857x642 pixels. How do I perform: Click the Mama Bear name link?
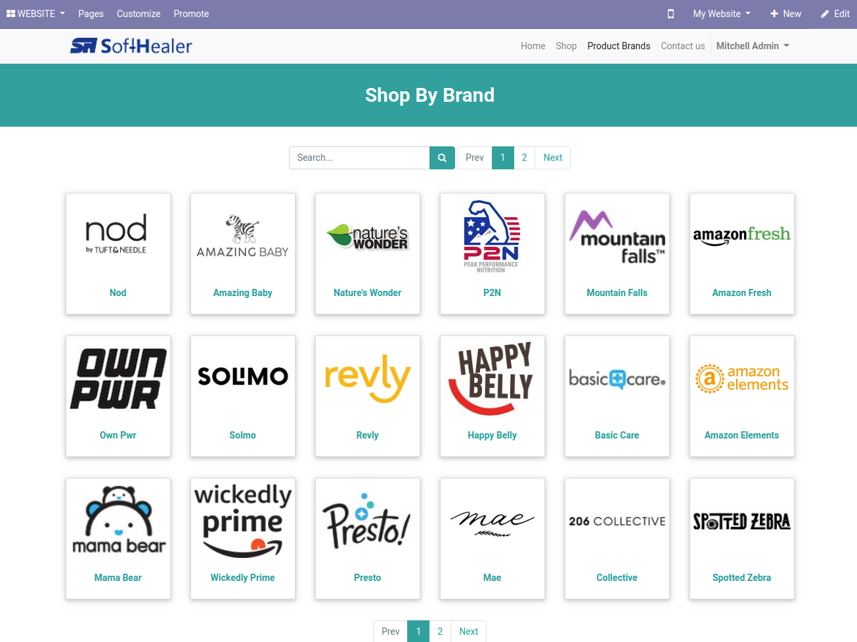click(x=118, y=578)
